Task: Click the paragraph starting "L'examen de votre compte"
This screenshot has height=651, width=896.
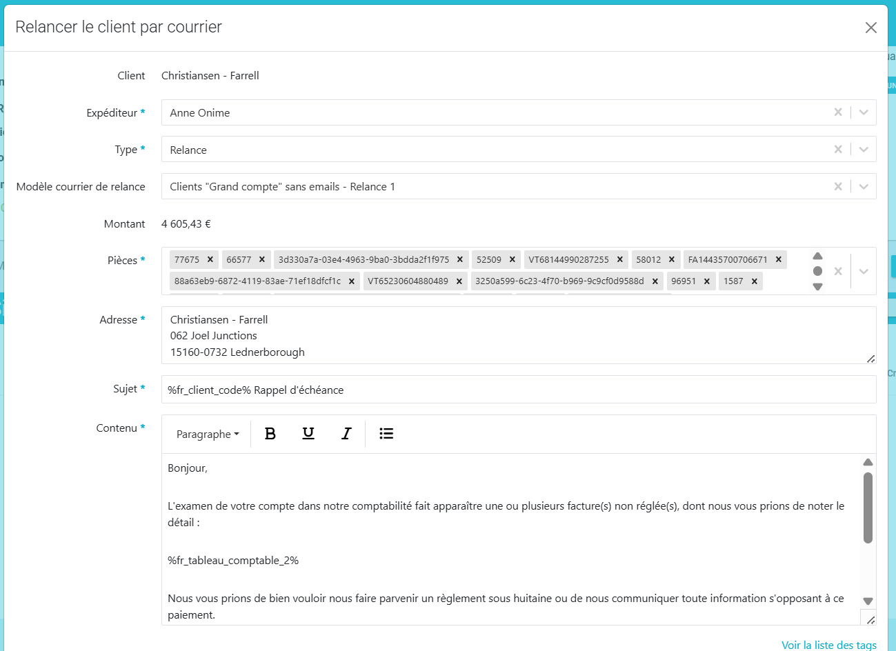Action: pos(506,514)
